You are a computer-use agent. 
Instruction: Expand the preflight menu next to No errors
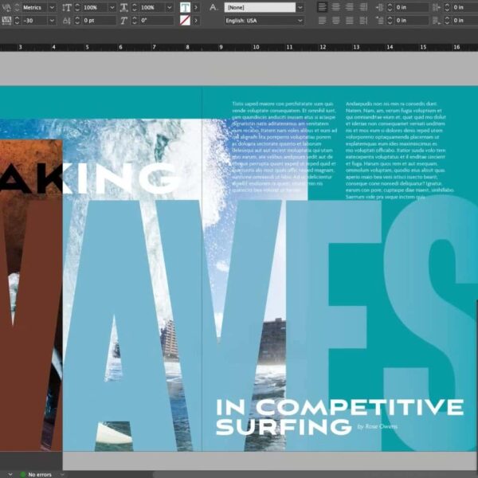pos(63,474)
